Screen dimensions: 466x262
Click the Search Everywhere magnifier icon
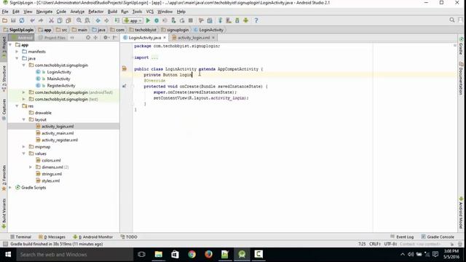451,20
